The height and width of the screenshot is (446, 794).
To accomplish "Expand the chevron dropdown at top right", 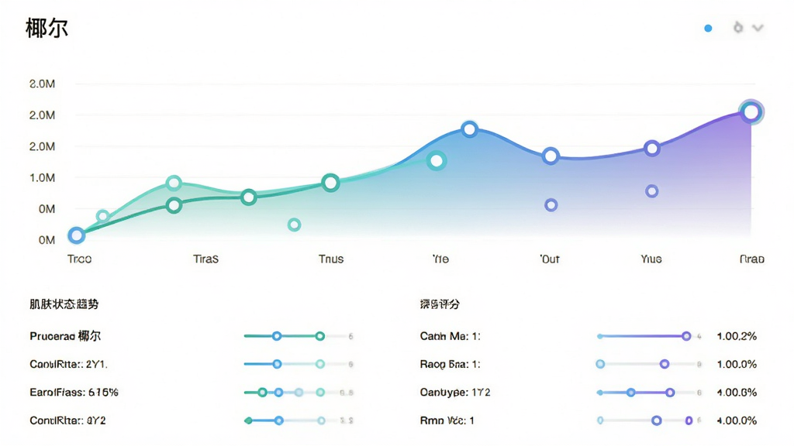I will [758, 28].
